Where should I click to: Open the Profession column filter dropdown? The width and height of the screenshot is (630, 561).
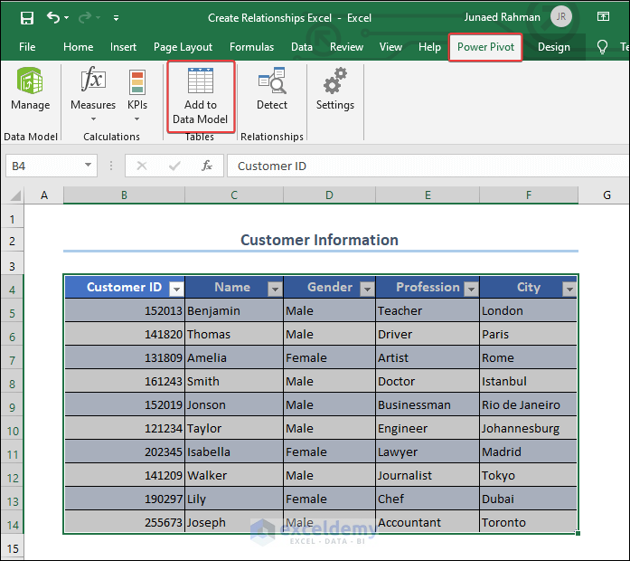pos(471,289)
